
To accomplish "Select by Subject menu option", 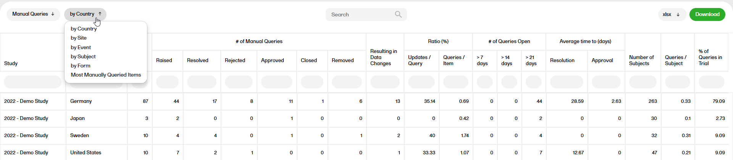I will (83, 56).
